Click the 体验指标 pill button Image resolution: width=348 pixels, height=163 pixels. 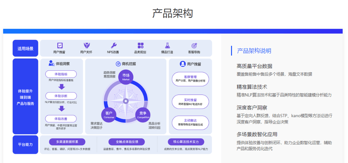(x=61, y=74)
